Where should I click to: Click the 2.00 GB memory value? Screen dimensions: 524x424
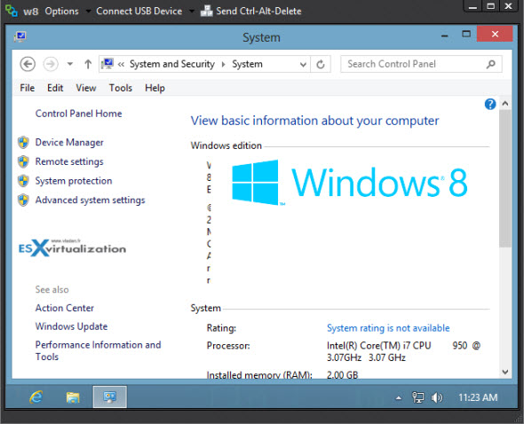click(x=342, y=374)
